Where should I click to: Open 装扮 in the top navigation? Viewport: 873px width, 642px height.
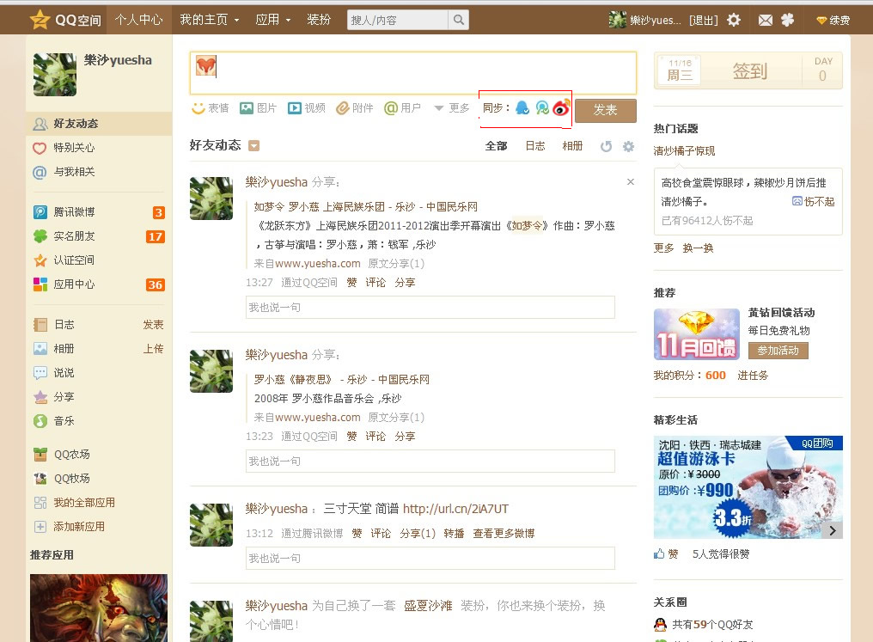pos(319,20)
